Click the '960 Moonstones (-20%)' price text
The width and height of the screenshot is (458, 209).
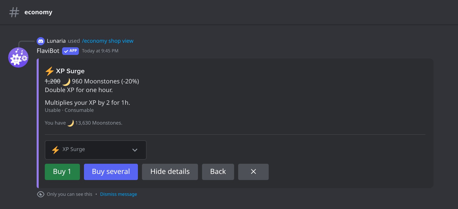[106, 81]
